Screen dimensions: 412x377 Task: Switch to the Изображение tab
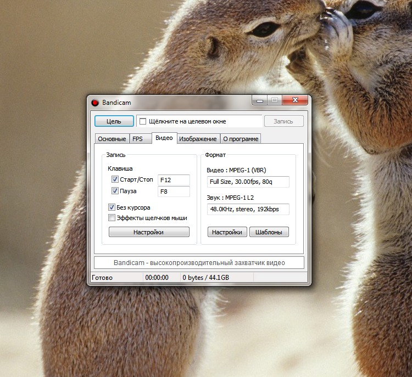click(x=198, y=139)
